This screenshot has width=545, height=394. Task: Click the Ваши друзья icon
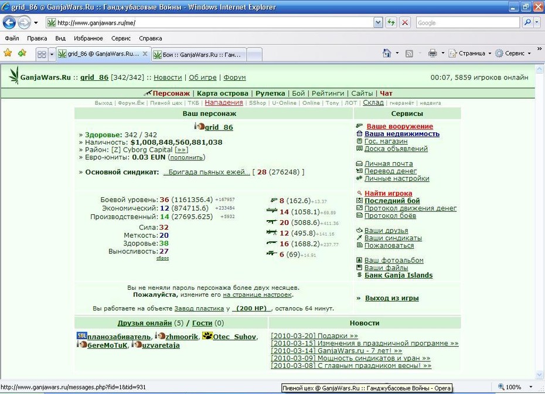[x=359, y=230]
